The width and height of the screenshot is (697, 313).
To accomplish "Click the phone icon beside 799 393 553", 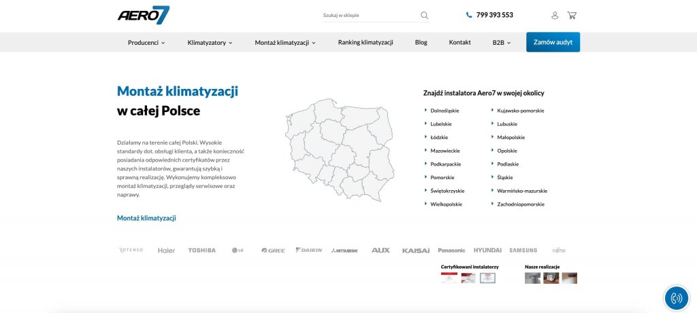I will point(469,15).
